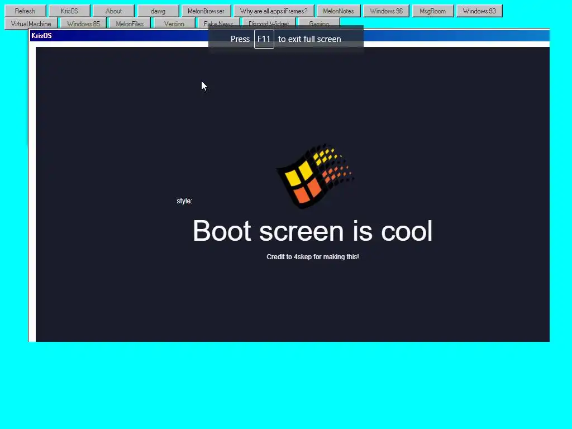Launch Windows 96 button
Image resolution: width=572 pixels, height=429 pixels.
[387, 11]
